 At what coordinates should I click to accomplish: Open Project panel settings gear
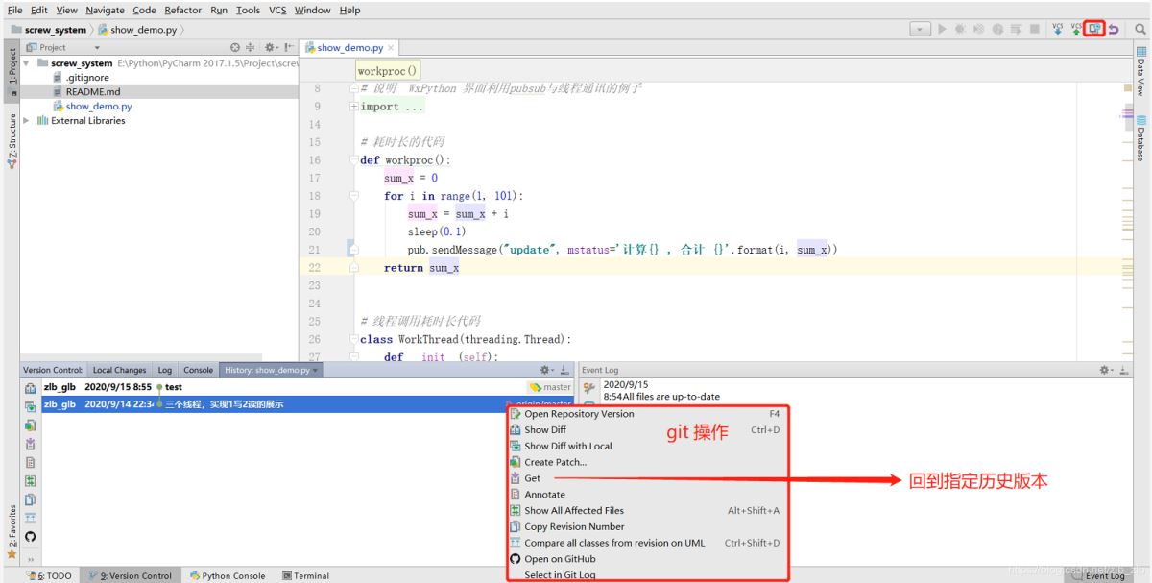(x=271, y=46)
